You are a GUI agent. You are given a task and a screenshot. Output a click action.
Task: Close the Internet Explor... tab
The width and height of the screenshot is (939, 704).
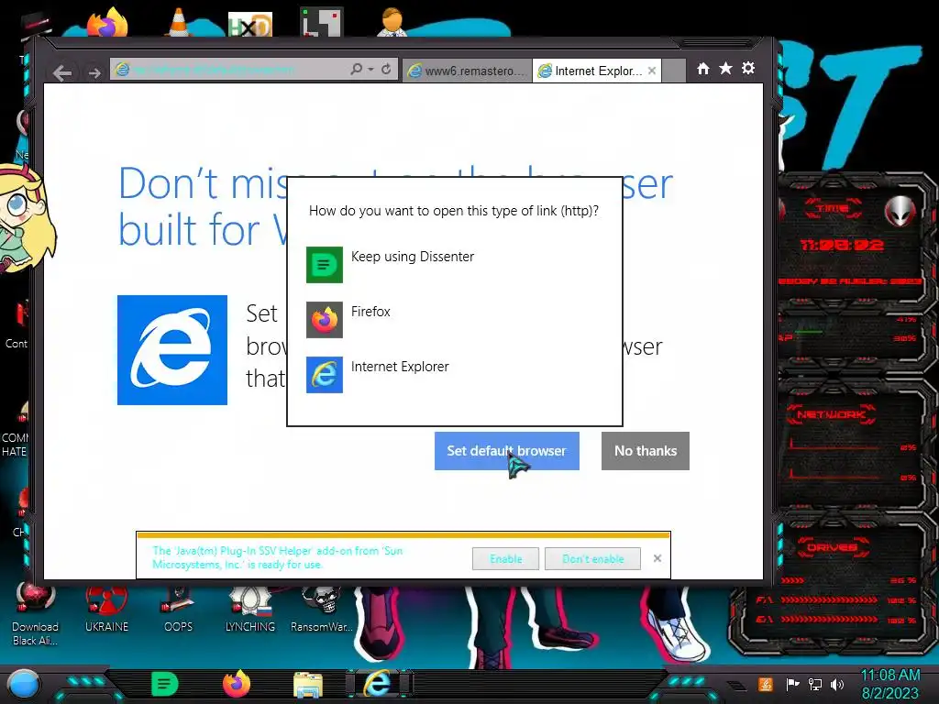(652, 71)
